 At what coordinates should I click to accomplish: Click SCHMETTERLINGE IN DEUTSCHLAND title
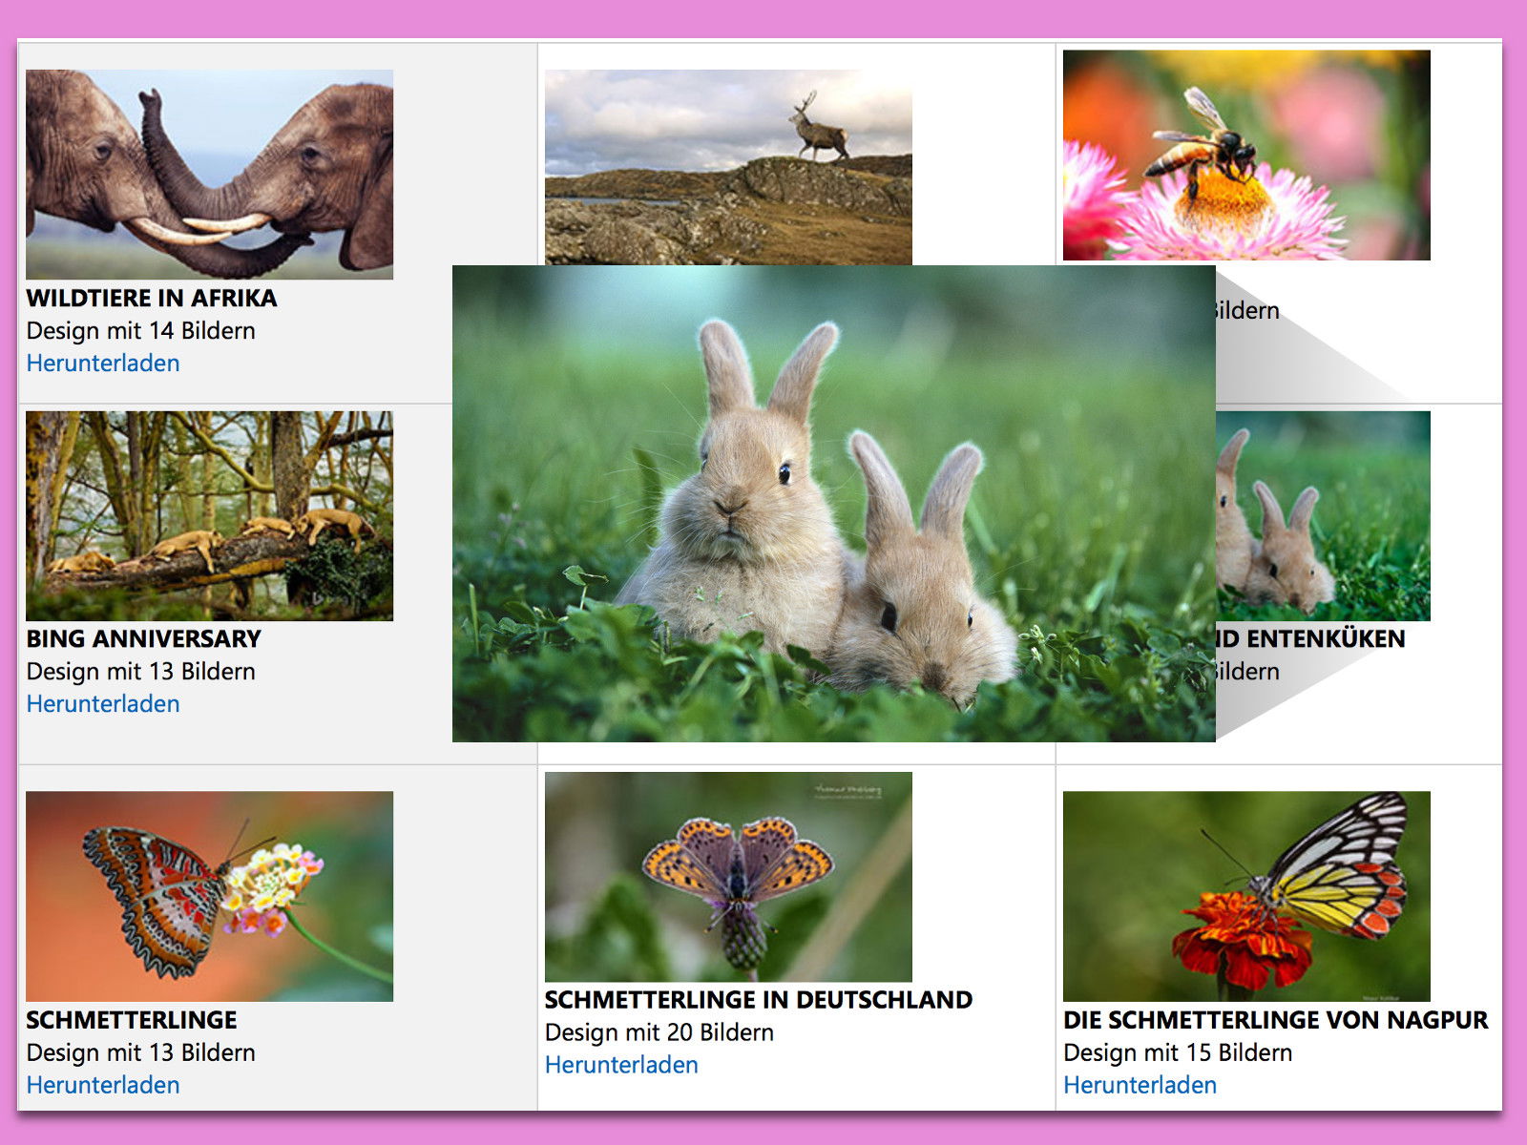pos(759,1000)
